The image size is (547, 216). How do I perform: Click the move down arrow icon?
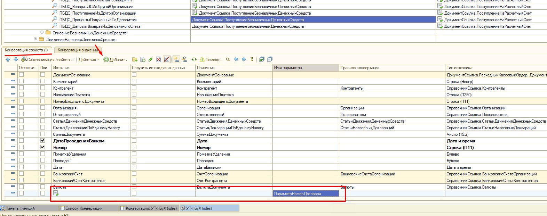(x=16, y=59)
